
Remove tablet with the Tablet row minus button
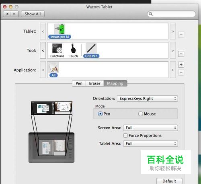coord(181,35)
